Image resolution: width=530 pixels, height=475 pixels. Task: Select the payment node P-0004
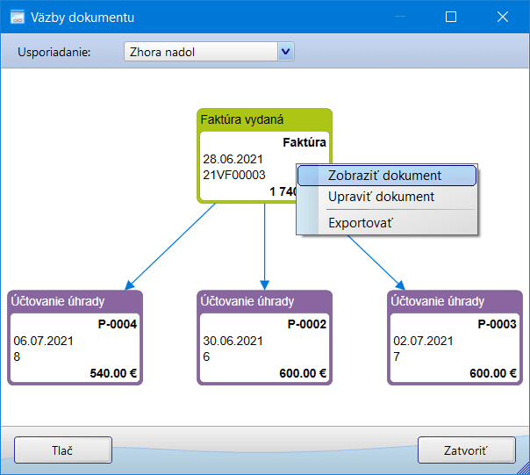coord(75,338)
